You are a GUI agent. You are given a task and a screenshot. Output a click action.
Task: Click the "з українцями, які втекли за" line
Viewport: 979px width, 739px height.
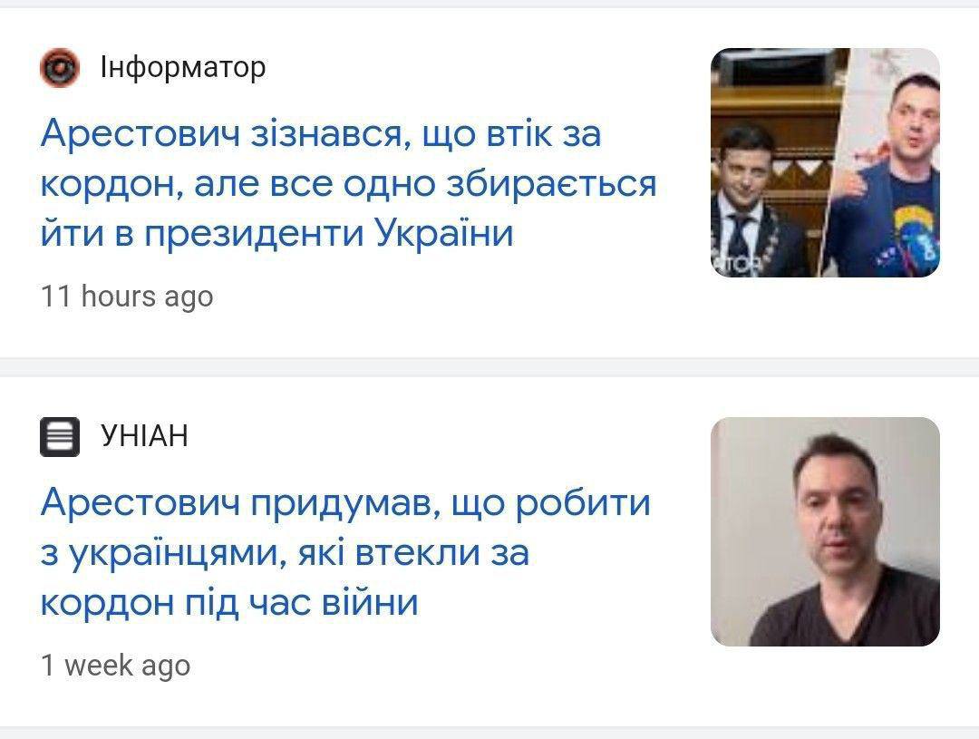tap(285, 553)
